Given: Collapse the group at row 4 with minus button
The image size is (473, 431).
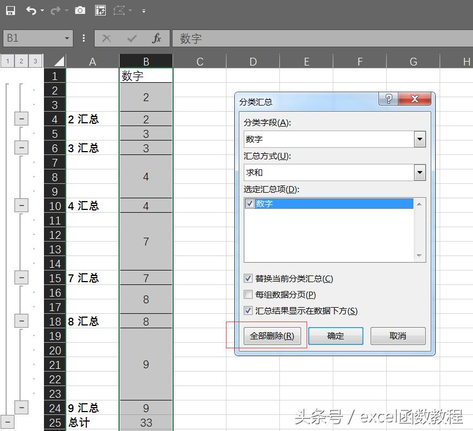Looking at the screenshot, I should [x=21, y=119].
